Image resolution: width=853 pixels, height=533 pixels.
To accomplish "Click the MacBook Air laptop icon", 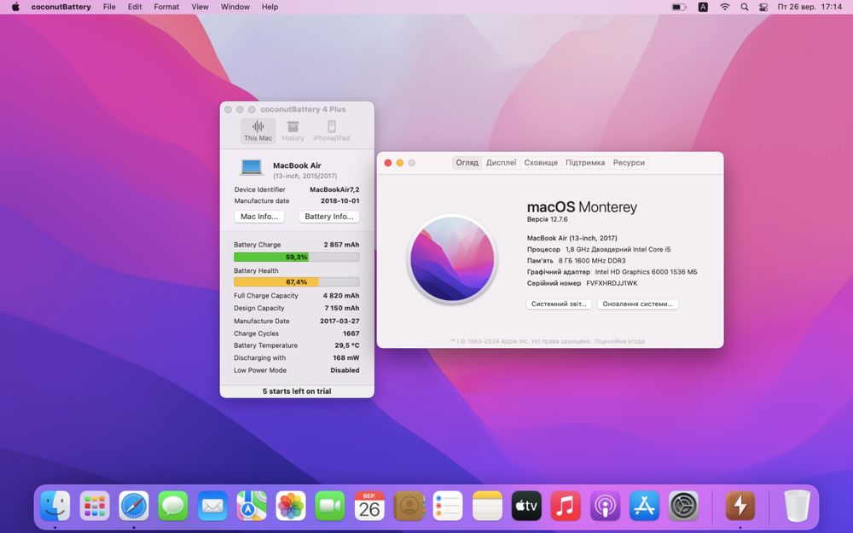I will pyautogui.click(x=252, y=167).
